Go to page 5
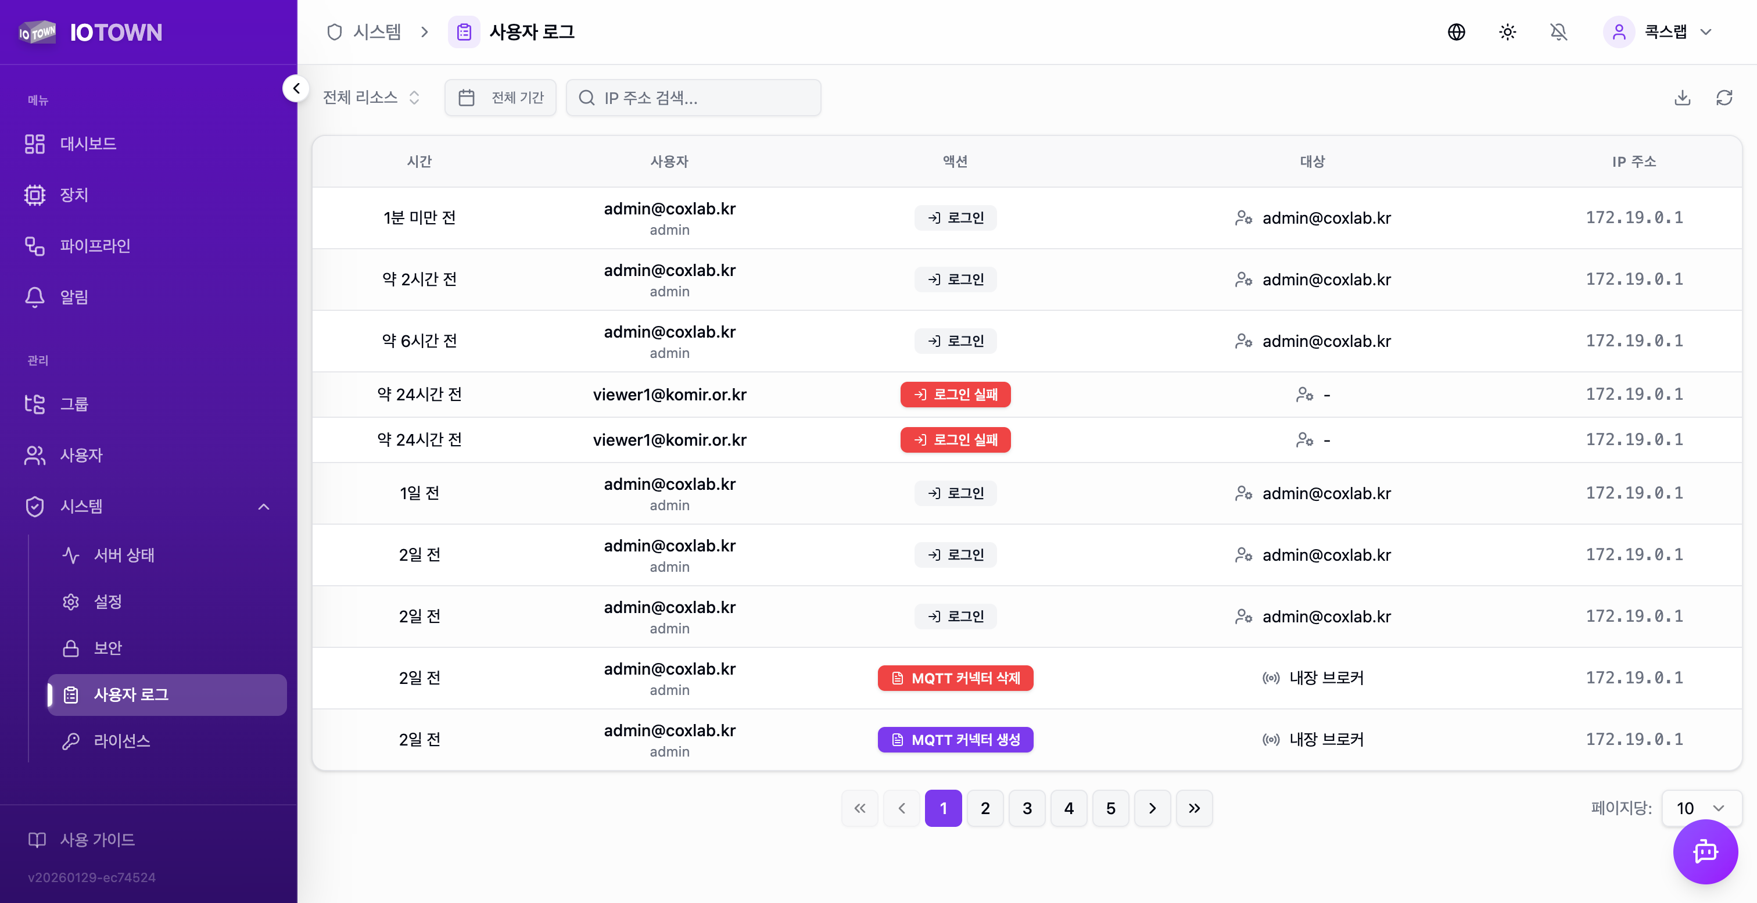The image size is (1757, 903). pos(1110,808)
